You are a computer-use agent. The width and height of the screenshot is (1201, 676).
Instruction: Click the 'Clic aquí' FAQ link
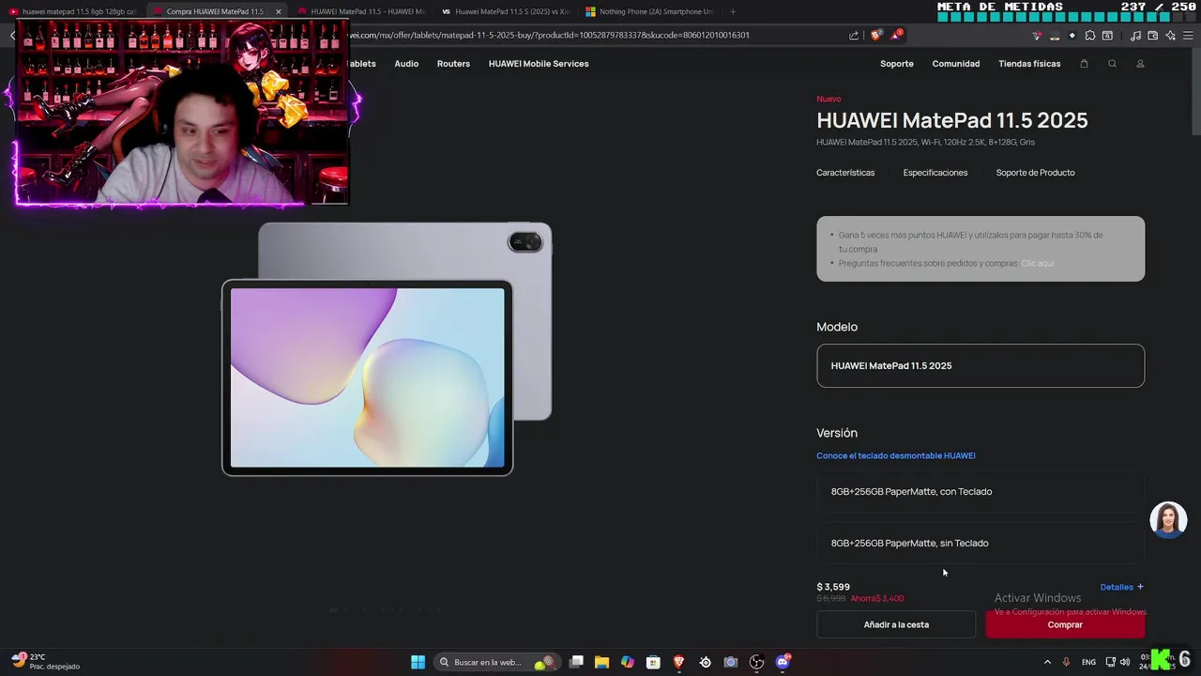coord(1038,263)
